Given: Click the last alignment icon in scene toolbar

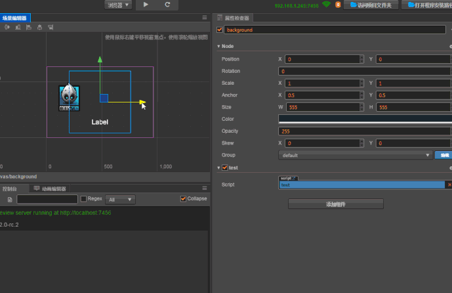Looking at the screenshot, I should tap(51, 28).
